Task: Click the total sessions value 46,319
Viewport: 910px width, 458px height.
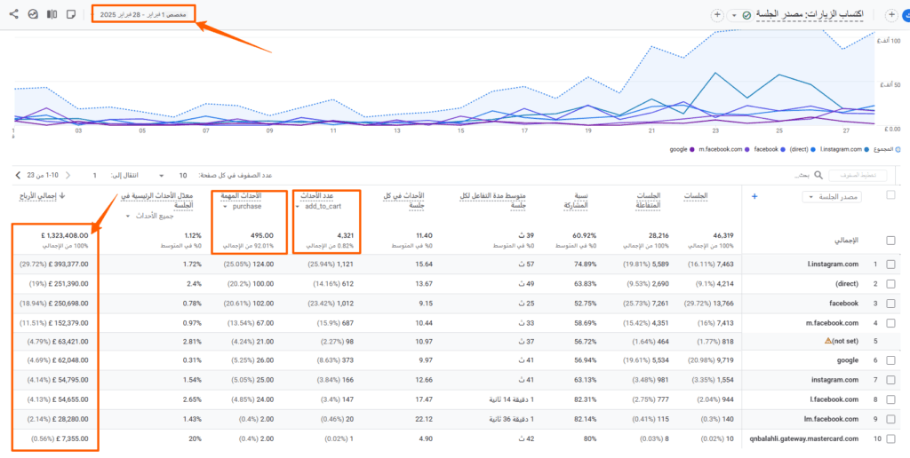Action: pyautogui.click(x=723, y=235)
